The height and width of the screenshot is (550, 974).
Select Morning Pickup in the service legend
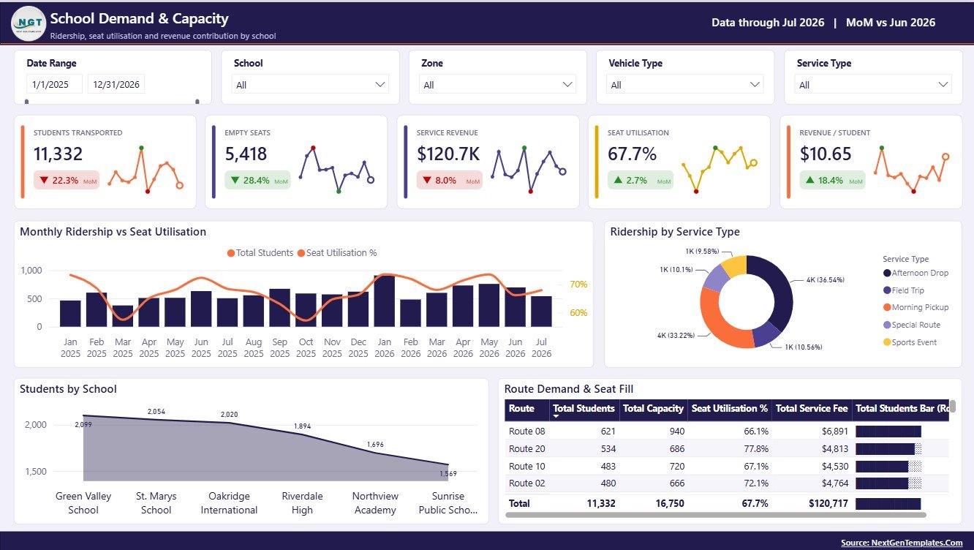(x=916, y=308)
